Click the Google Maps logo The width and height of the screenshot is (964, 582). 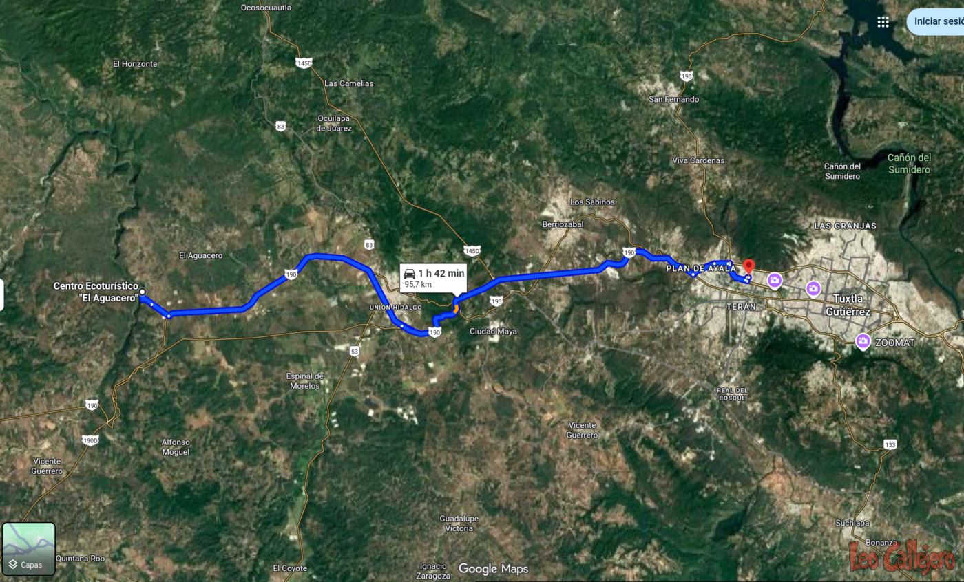click(493, 569)
